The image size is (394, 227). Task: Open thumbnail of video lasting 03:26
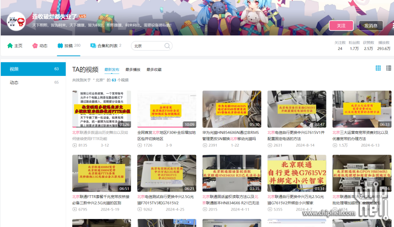[101, 109]
